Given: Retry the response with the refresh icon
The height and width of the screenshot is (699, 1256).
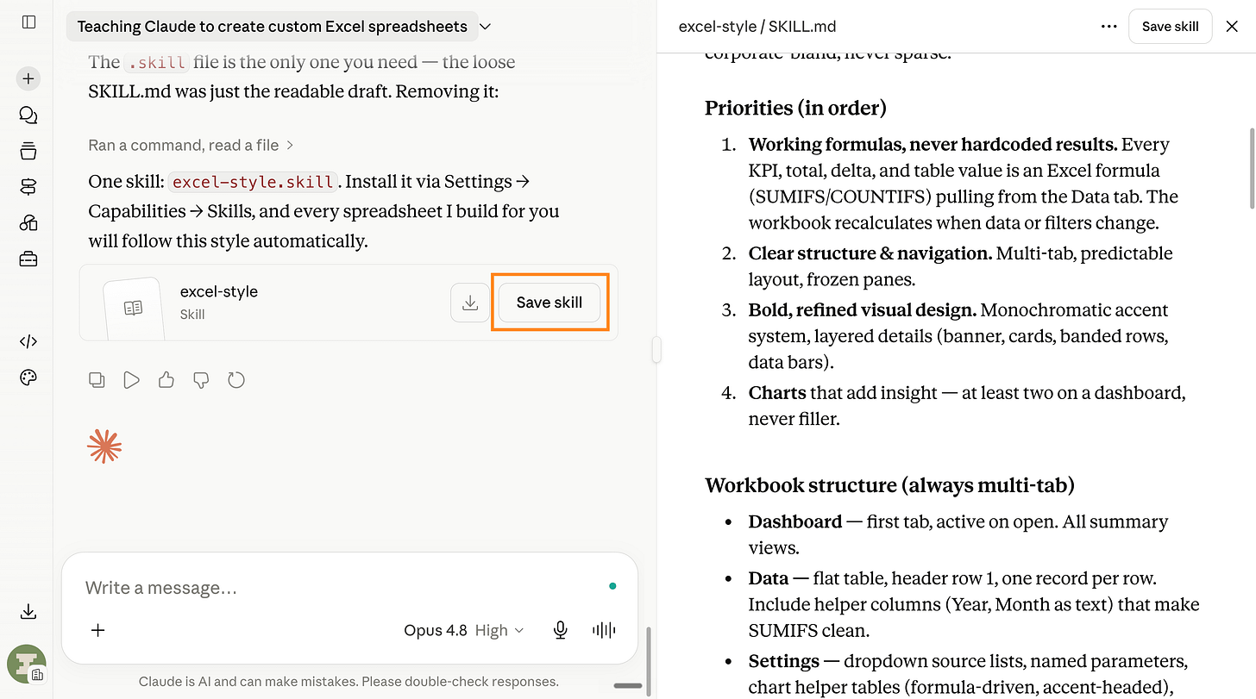Looking at the screenshot, I should (x=236, y=380).
